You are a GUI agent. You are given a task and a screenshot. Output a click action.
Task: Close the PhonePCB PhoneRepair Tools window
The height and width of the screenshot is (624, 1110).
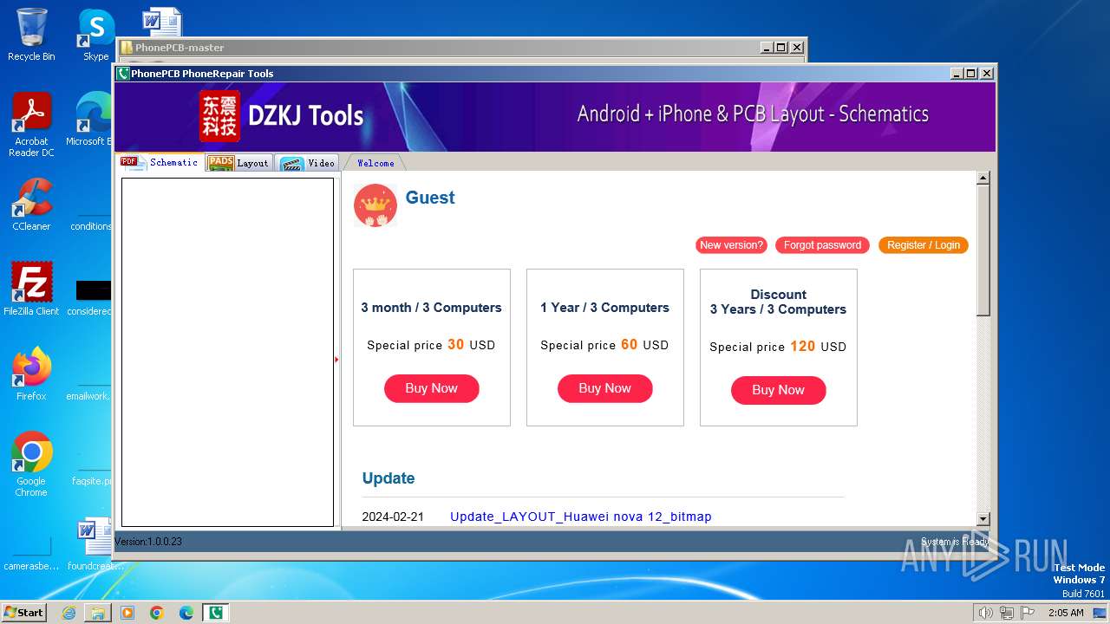coord(987,74)
